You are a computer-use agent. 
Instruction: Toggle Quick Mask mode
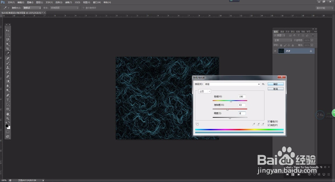tap(8, 132)
